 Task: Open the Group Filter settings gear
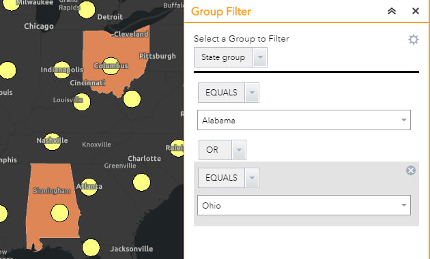413,40
